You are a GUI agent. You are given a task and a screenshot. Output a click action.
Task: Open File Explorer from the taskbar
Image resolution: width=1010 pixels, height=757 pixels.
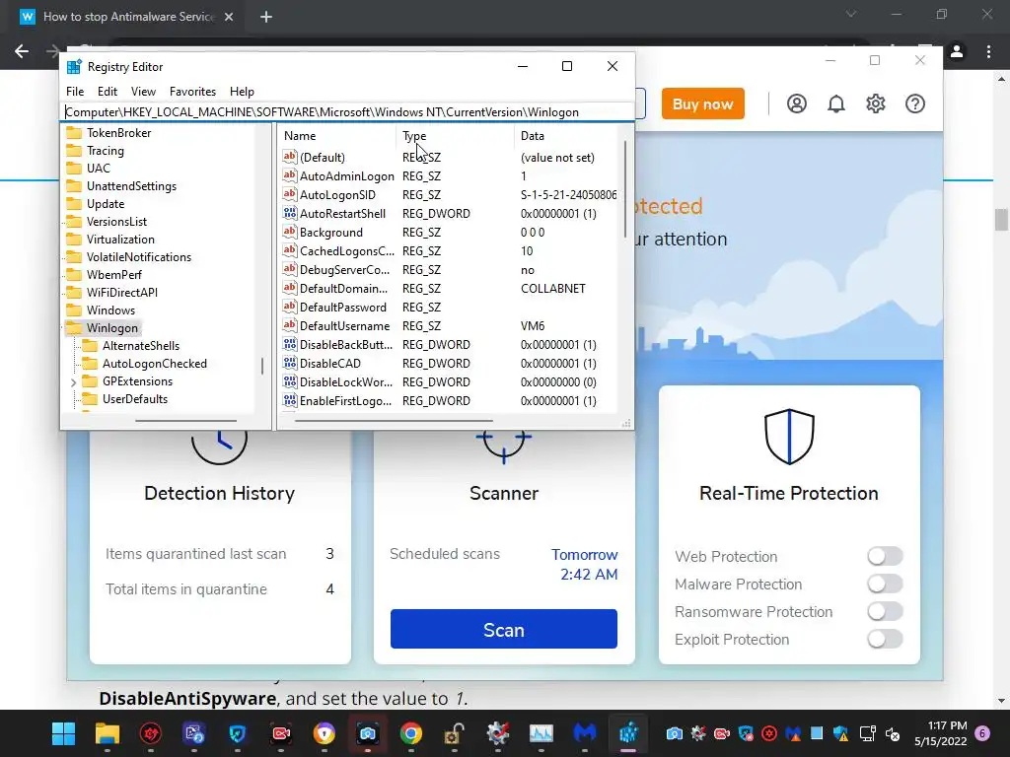107,733
